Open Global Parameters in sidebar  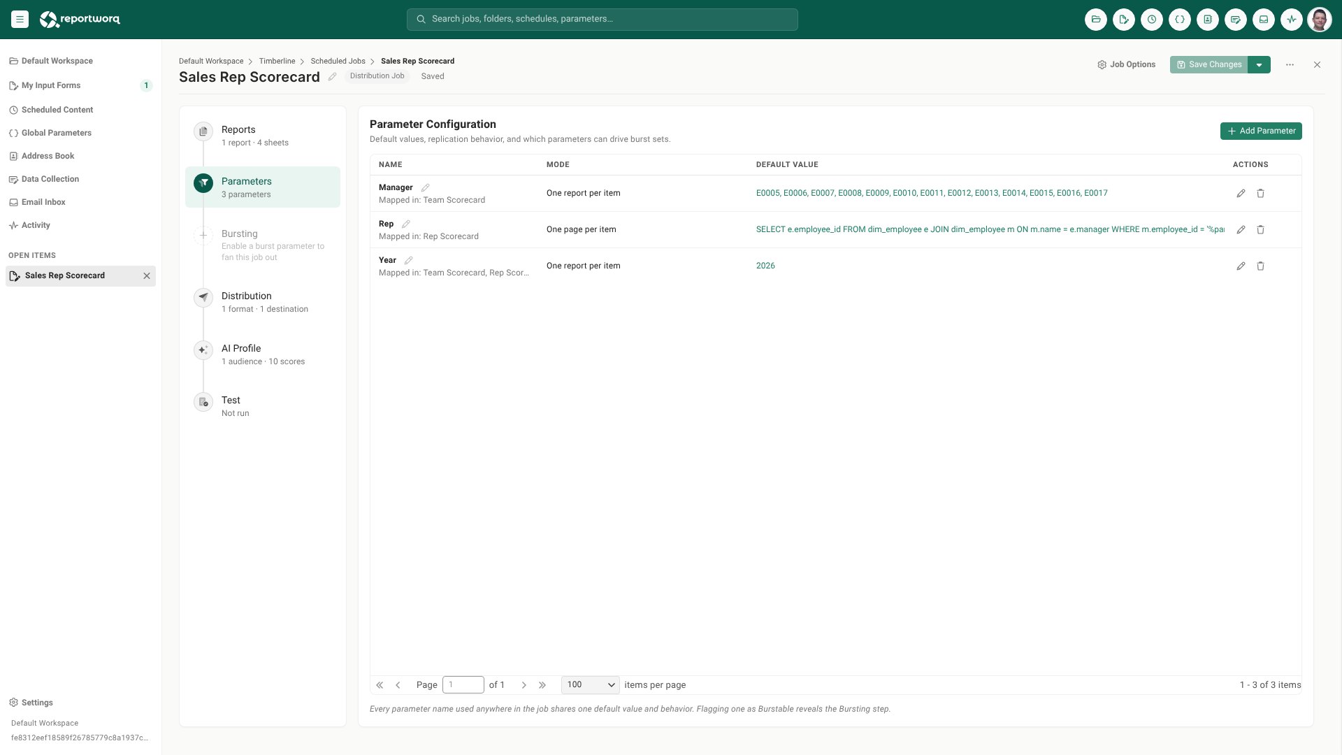pyautogui.click(x=80, y=133)
